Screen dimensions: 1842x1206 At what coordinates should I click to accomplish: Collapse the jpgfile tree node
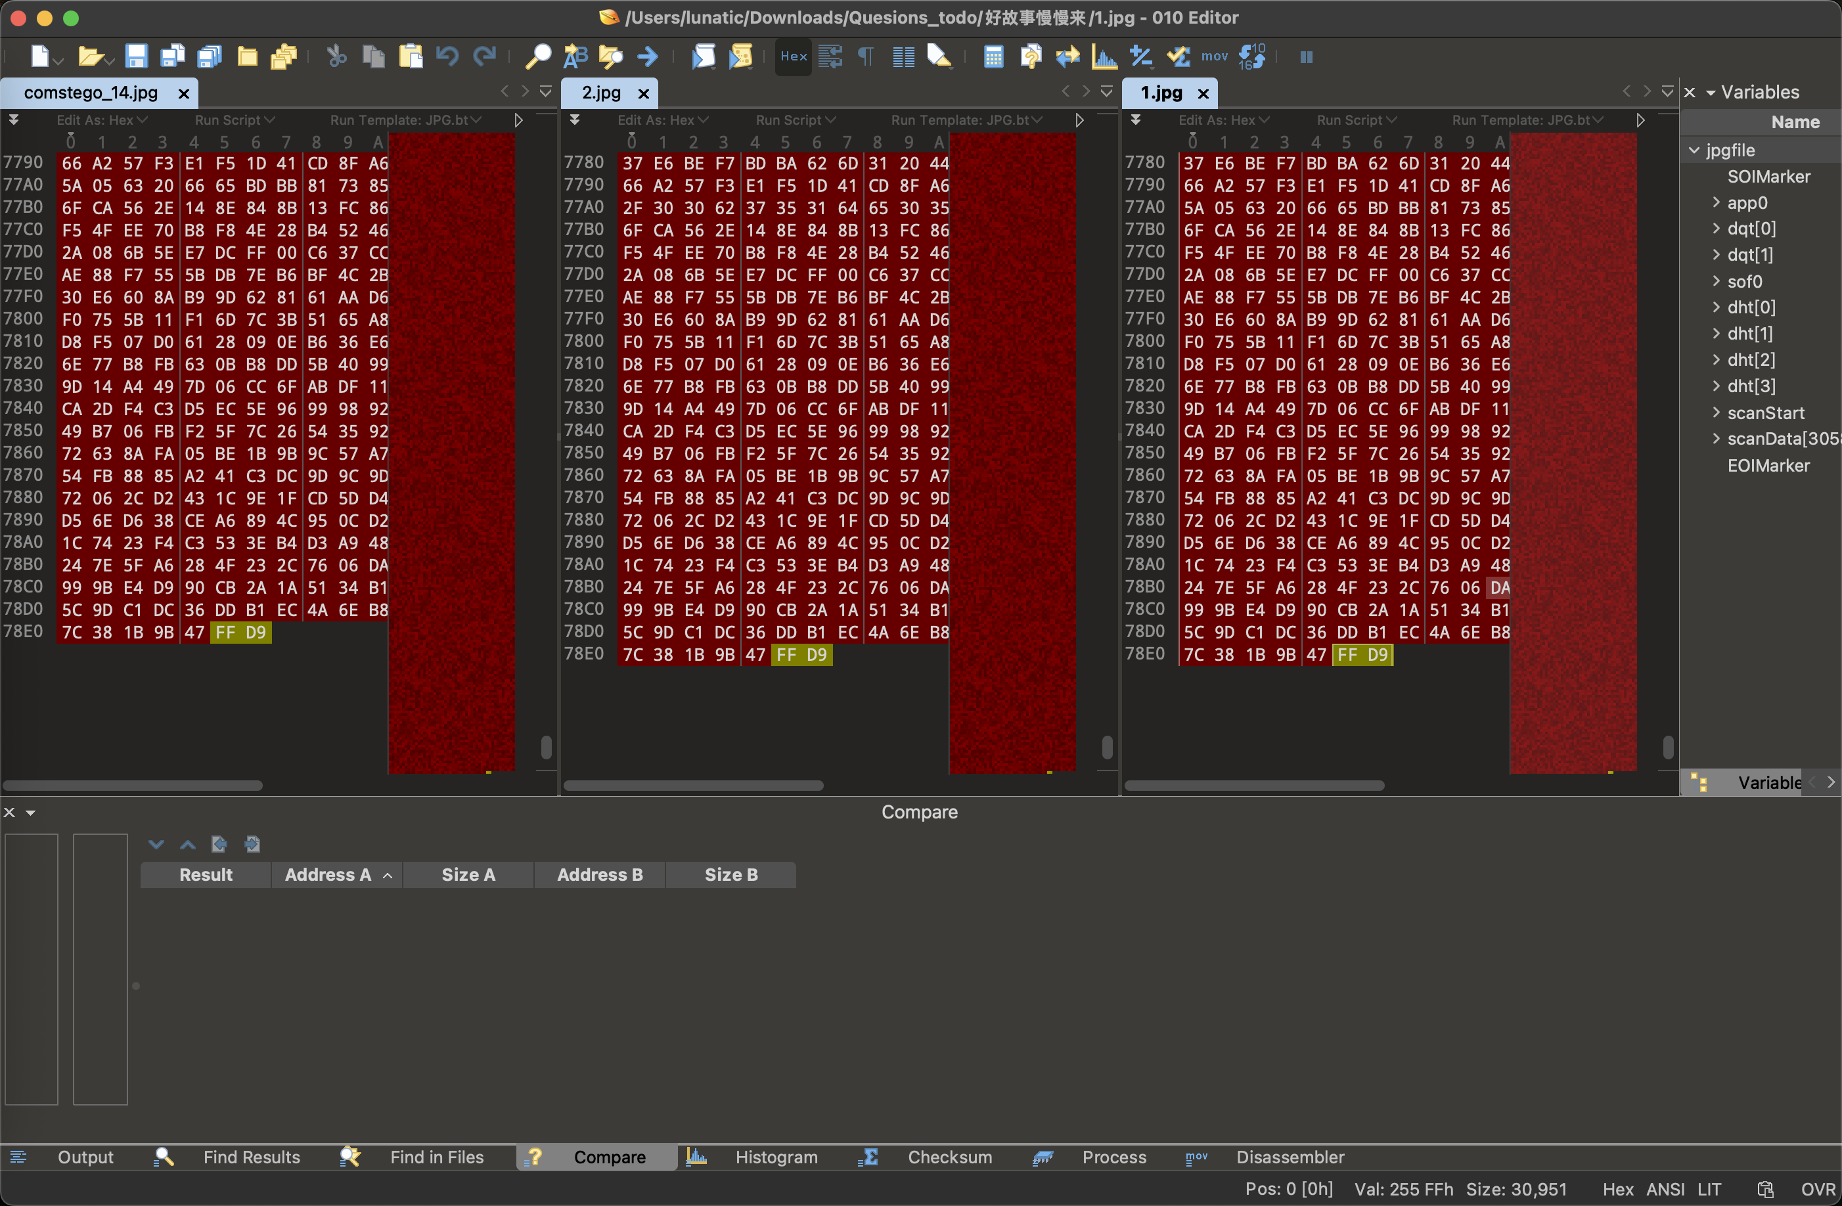1694,150
